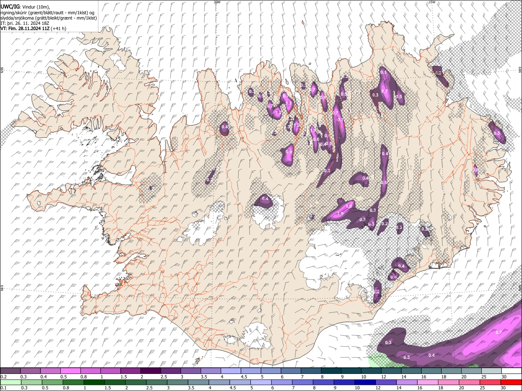The height and width of the screenshot is (391, 522).
Task: Select the darkest green 1 swatch, green legend row
Action: pos(94,382)
